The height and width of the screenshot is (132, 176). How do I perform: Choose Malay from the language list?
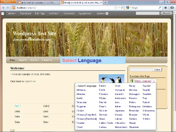tap(132, 86)
